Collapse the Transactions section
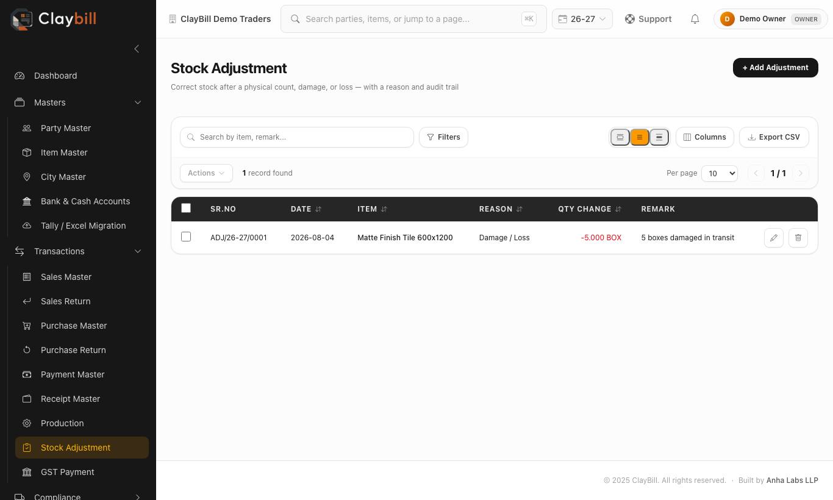This screenshot has height=500, width=833. (x=78, y=251)
